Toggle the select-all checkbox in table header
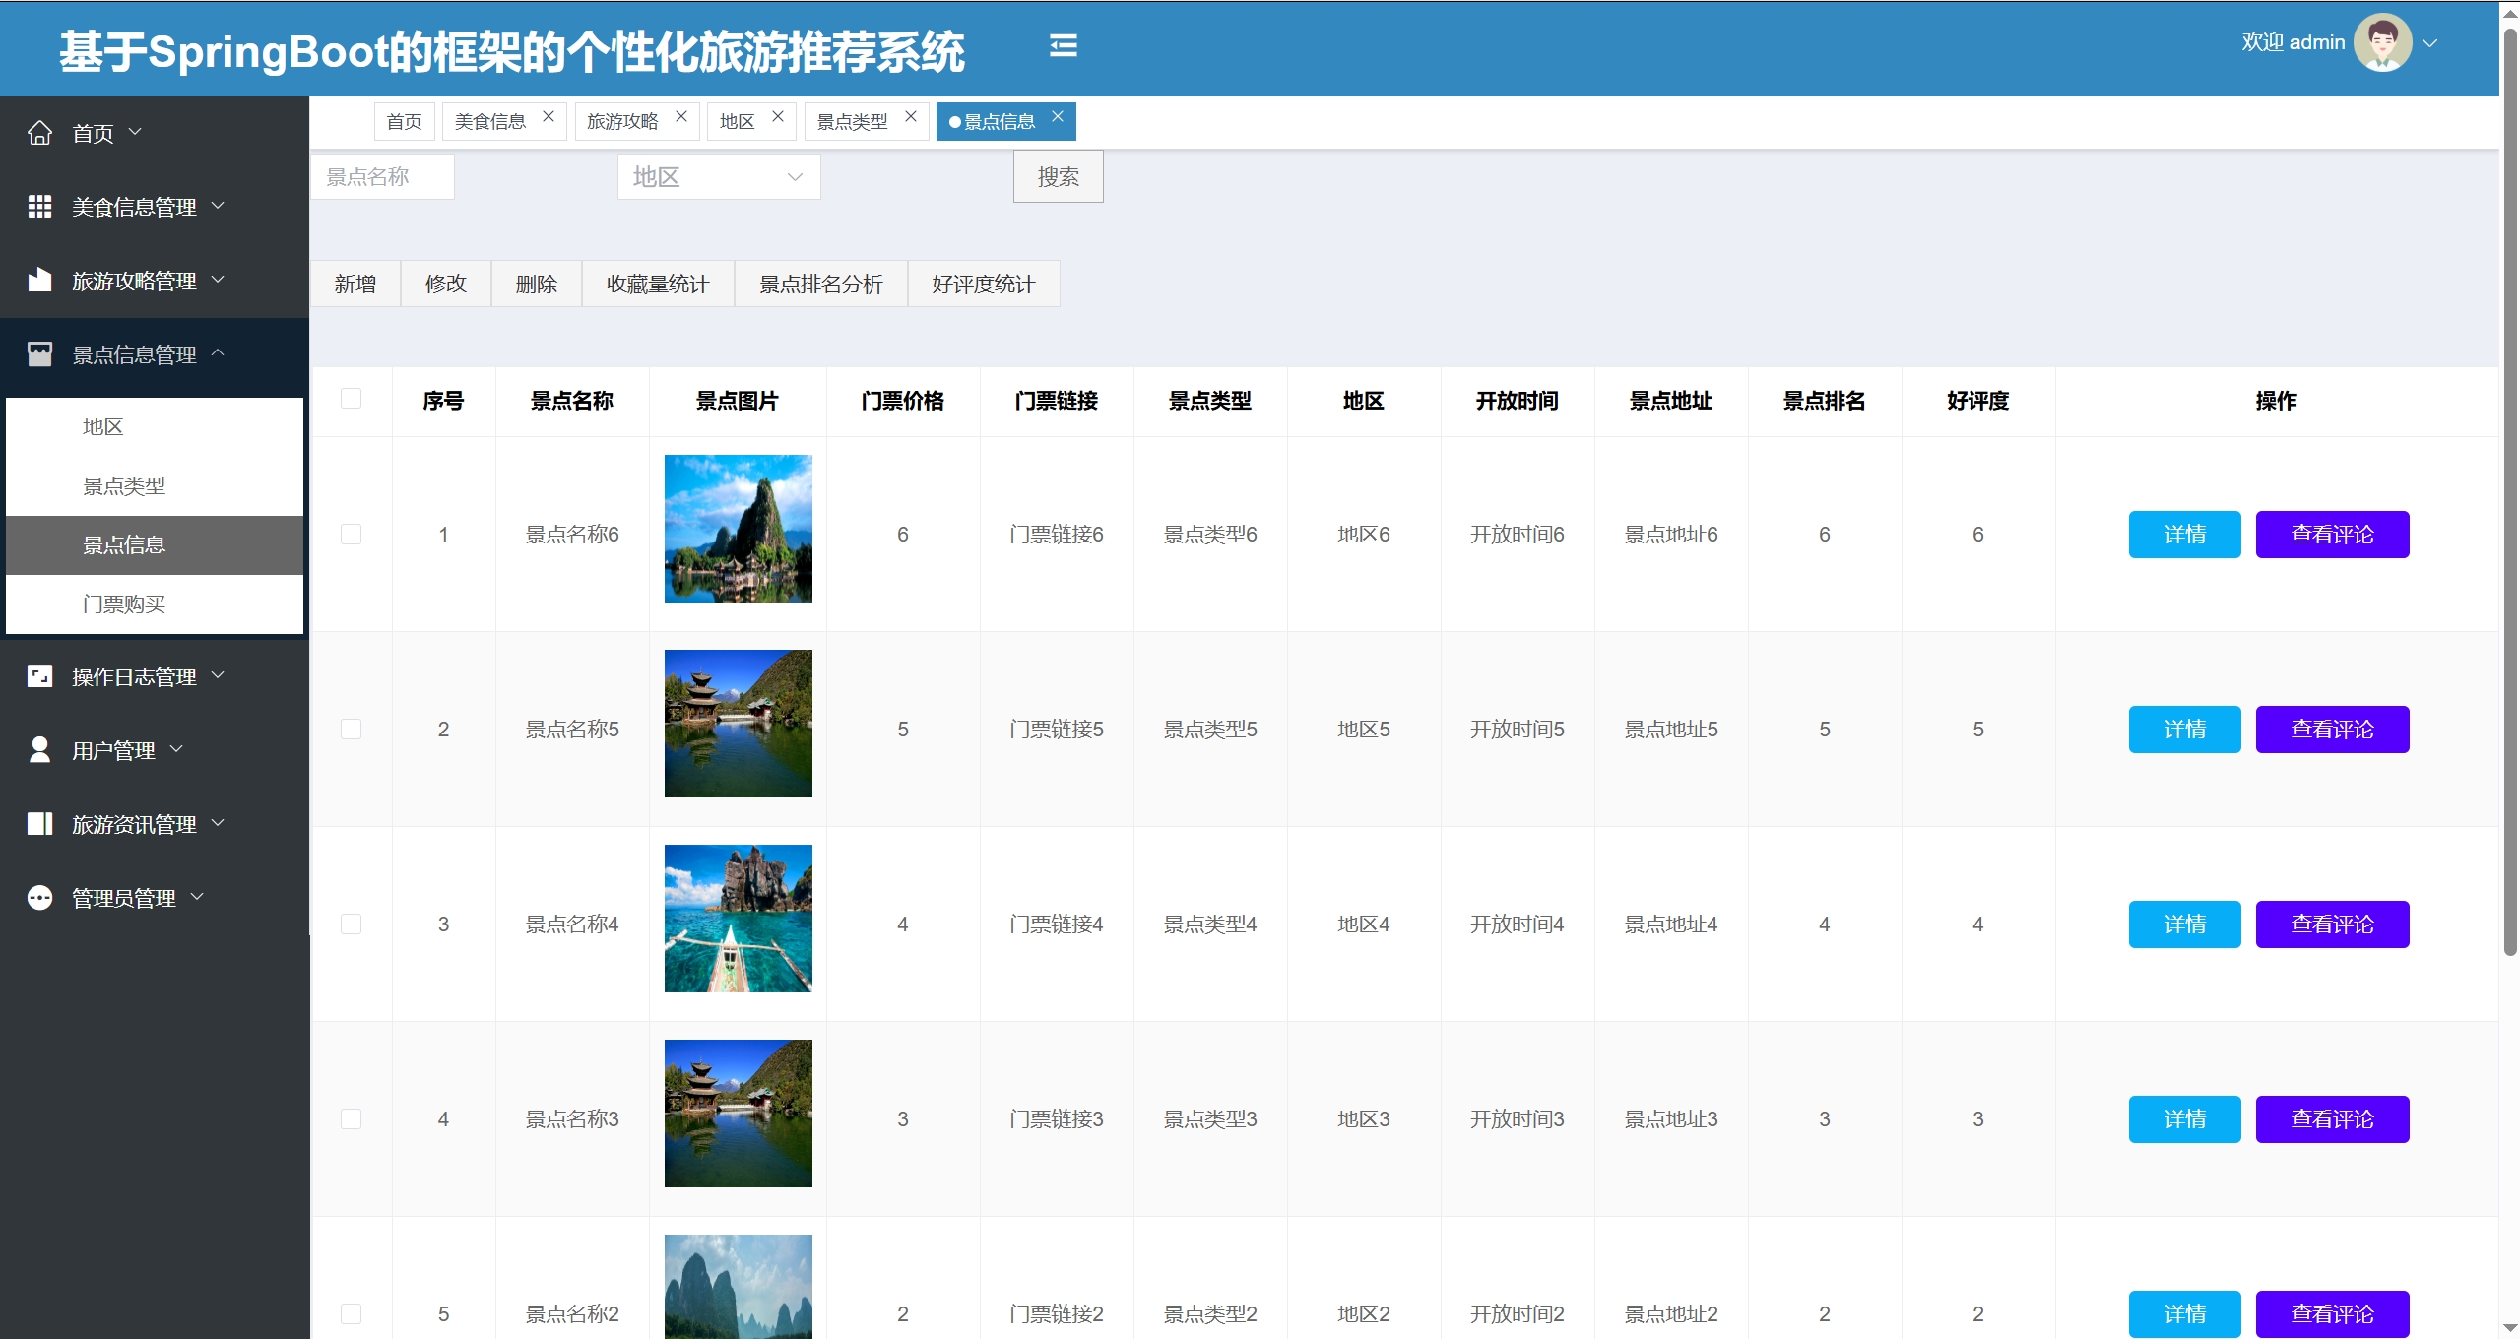This screenshot has height=1339, width=2520. pyautogui.click(x=351, y=399)
